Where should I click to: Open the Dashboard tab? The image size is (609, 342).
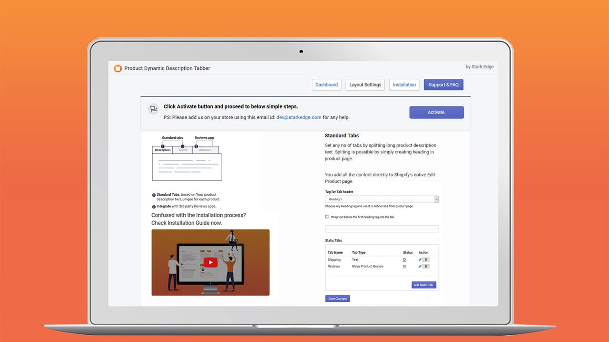[326, 85]
